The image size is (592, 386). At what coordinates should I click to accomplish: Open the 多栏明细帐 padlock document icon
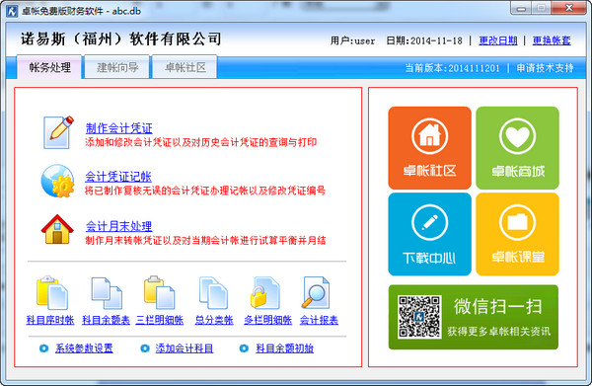pos(265,293)
